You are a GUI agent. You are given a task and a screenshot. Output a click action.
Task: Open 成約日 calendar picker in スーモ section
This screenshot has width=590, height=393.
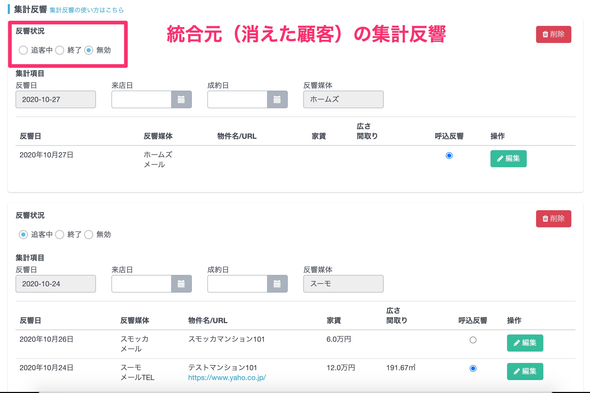[x=277, y=284]
